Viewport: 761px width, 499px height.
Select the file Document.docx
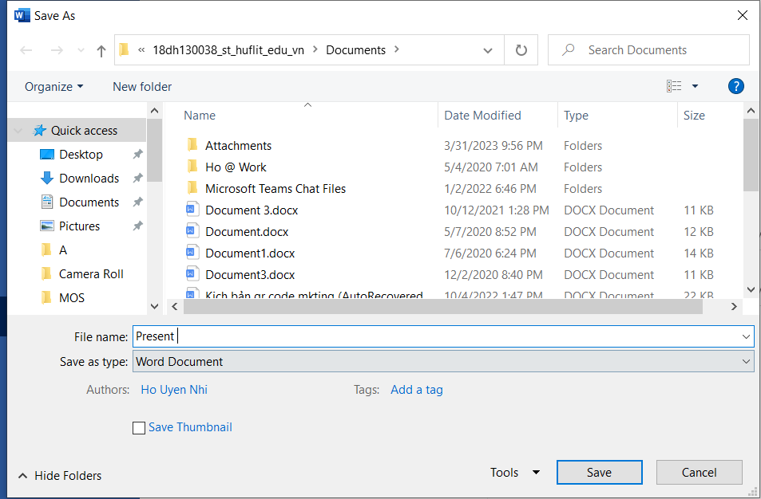click(x=247, y=232)
